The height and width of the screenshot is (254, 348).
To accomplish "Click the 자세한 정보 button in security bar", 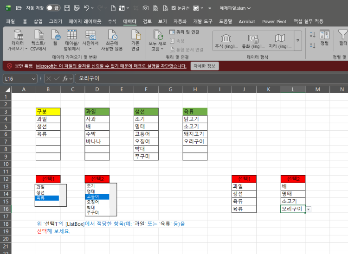I will [204, 66].
